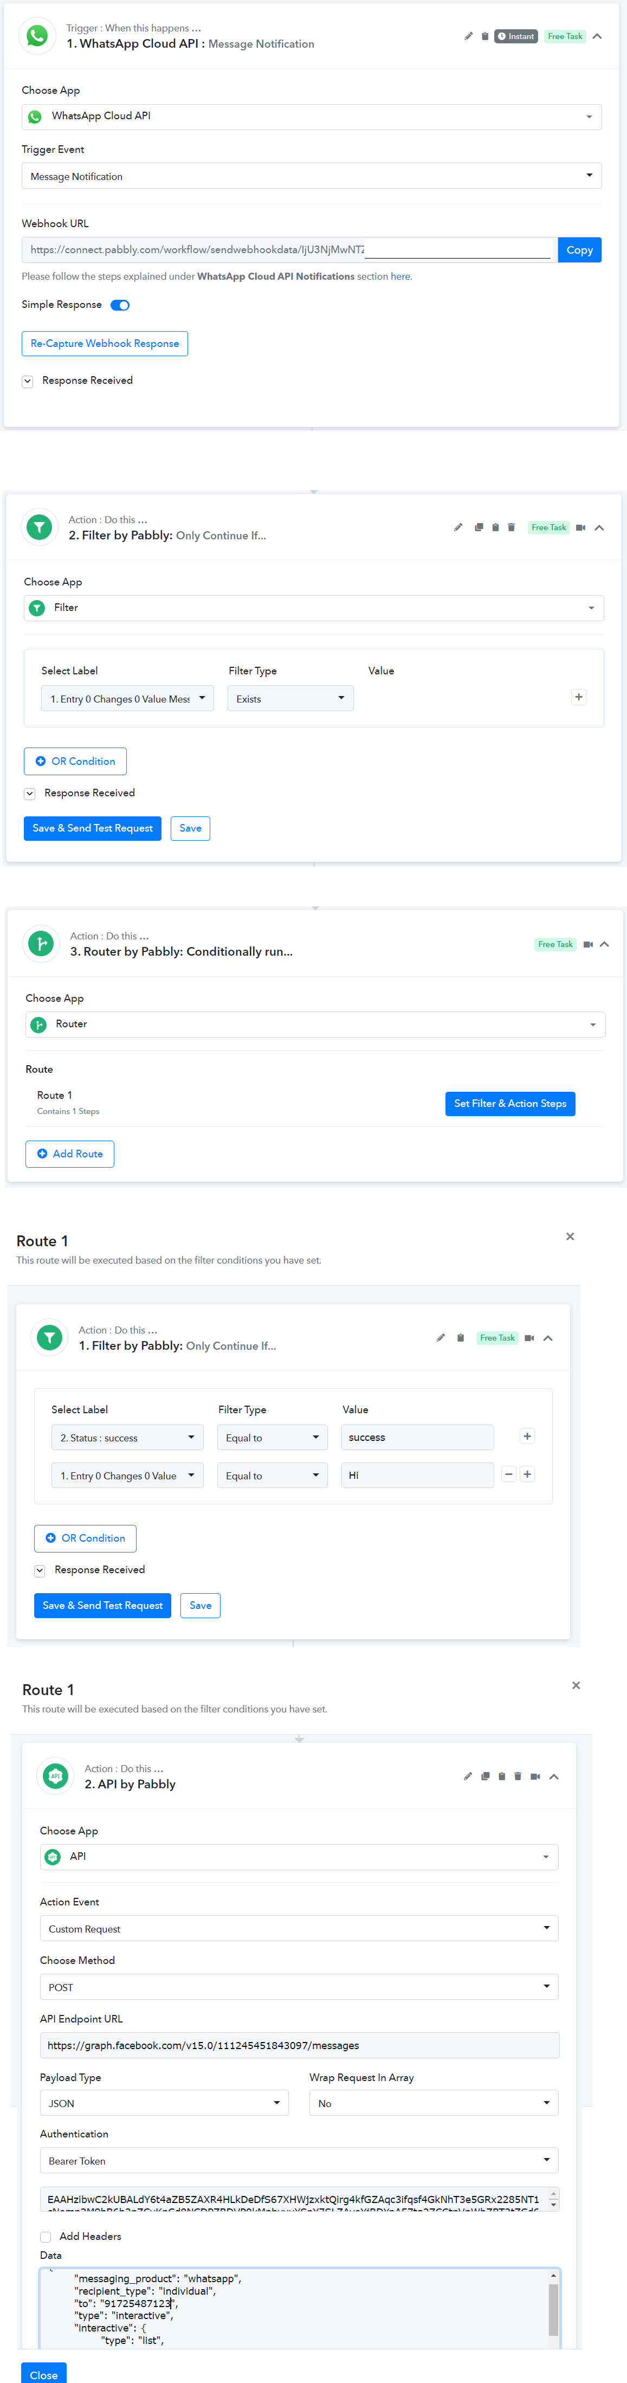627x2383 pixels.
Task: Open the Choose App WhatsApp Cloud API dropdown
Action: (x=312, y=117)
